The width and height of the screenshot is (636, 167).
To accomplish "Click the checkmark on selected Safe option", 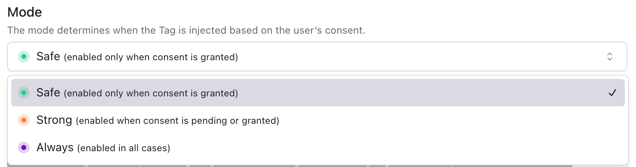I will [612, 93].
